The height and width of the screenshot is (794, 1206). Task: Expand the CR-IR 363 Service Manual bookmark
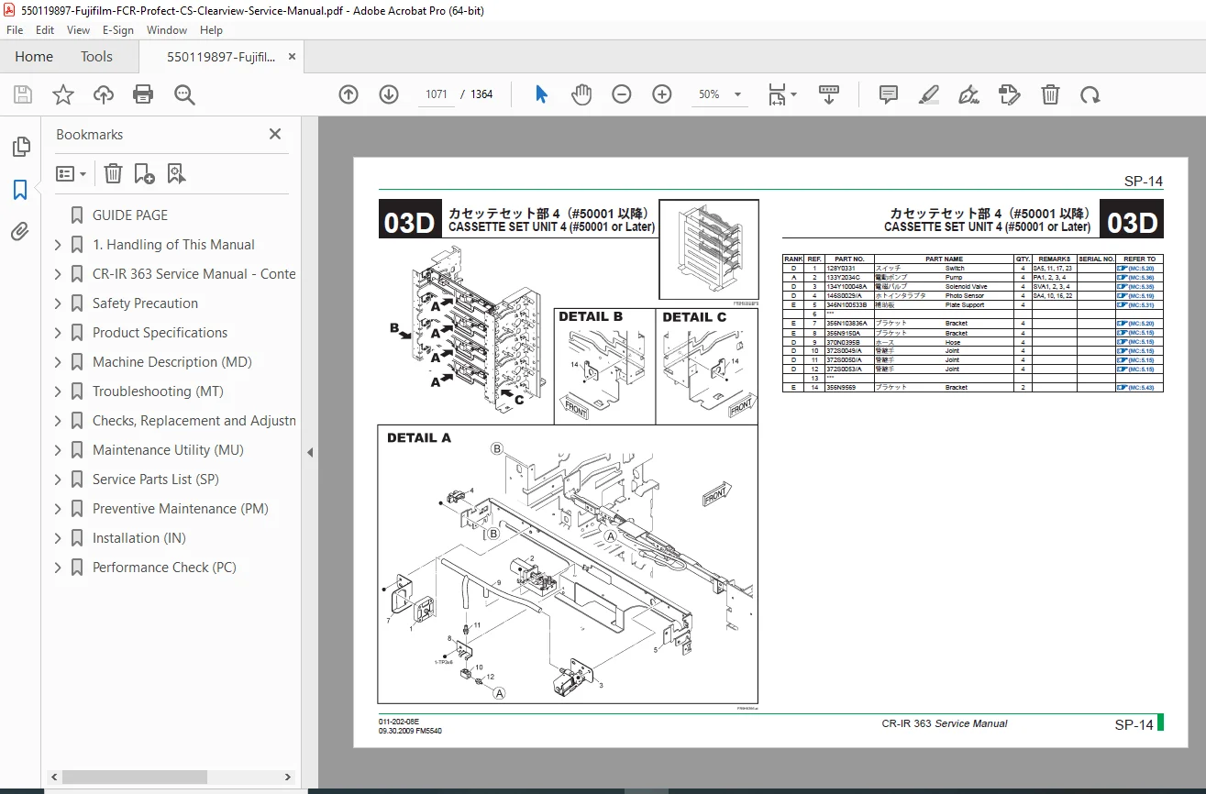(x=58, y=274)
